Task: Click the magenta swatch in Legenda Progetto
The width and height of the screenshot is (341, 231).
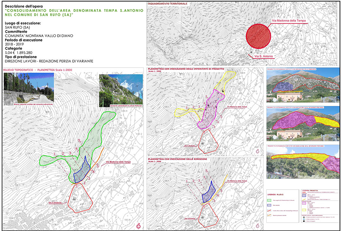Action: click(304, 203)
